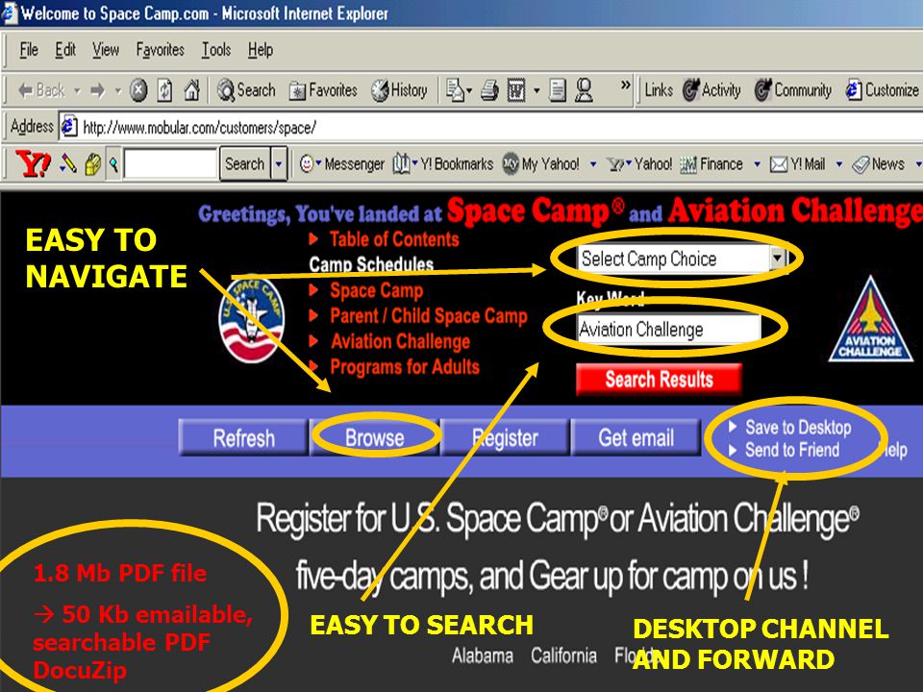Open My Yahoo! toolbar item
The image size is (923, 692).
[x=541, y=163]
